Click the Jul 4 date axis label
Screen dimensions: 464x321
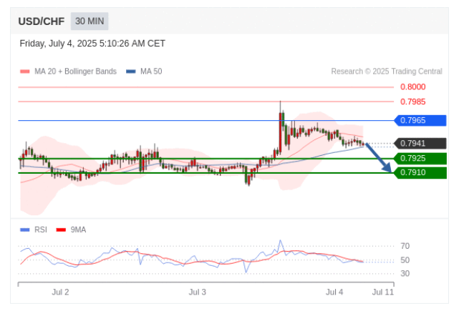(x=334, y=292)
